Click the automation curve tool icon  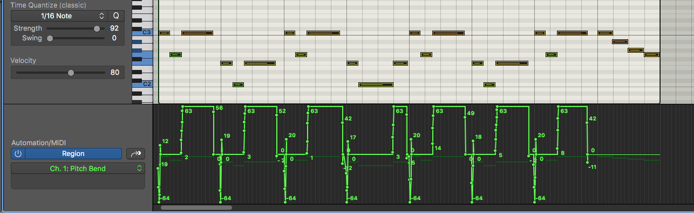(x=136, y=154)
